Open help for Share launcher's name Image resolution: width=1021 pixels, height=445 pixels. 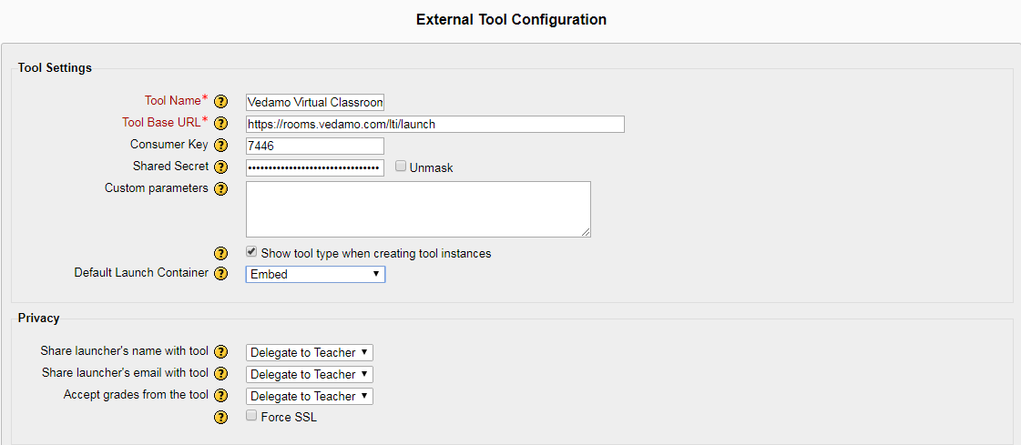[221, 352]
